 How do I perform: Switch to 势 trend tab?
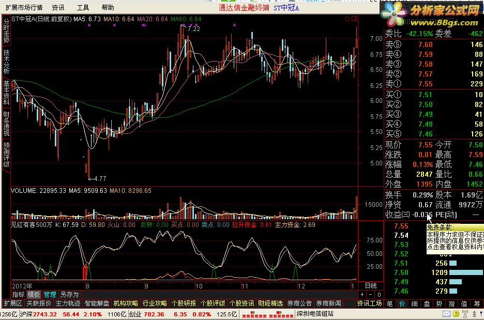click(439, 303)
